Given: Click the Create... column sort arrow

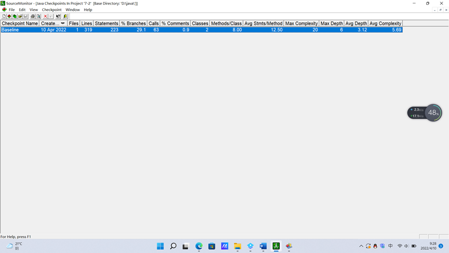Looking at the screenshot, I should (x=63, y=23).
